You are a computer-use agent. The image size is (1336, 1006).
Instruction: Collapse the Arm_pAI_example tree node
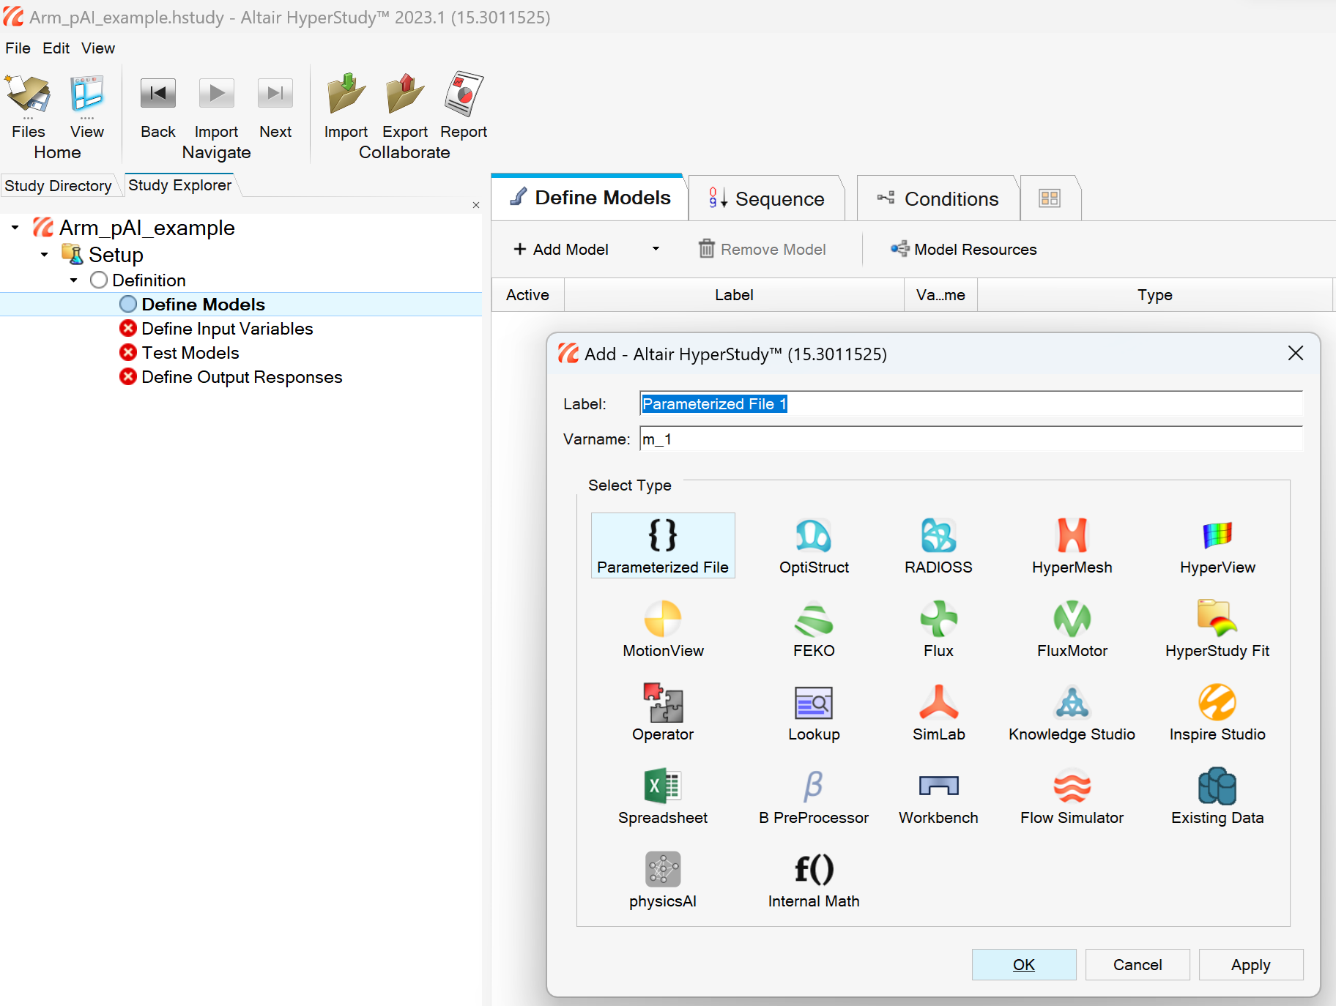point(15,228)
